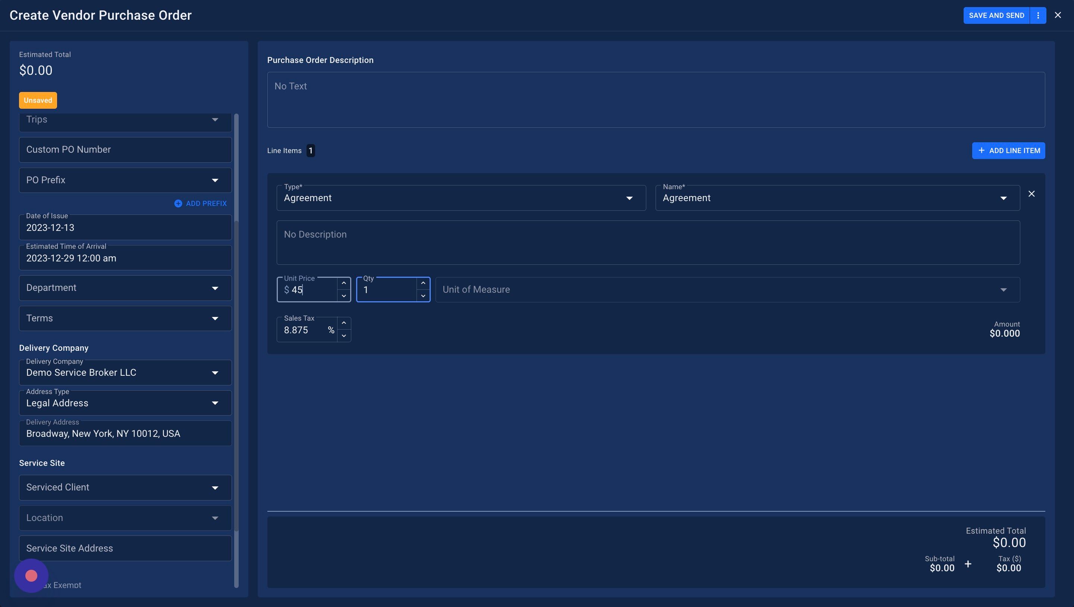The image size is (1074, 607).
Task: Open the more options menu beside Save and Send
Action: (x=1038, y=15)
